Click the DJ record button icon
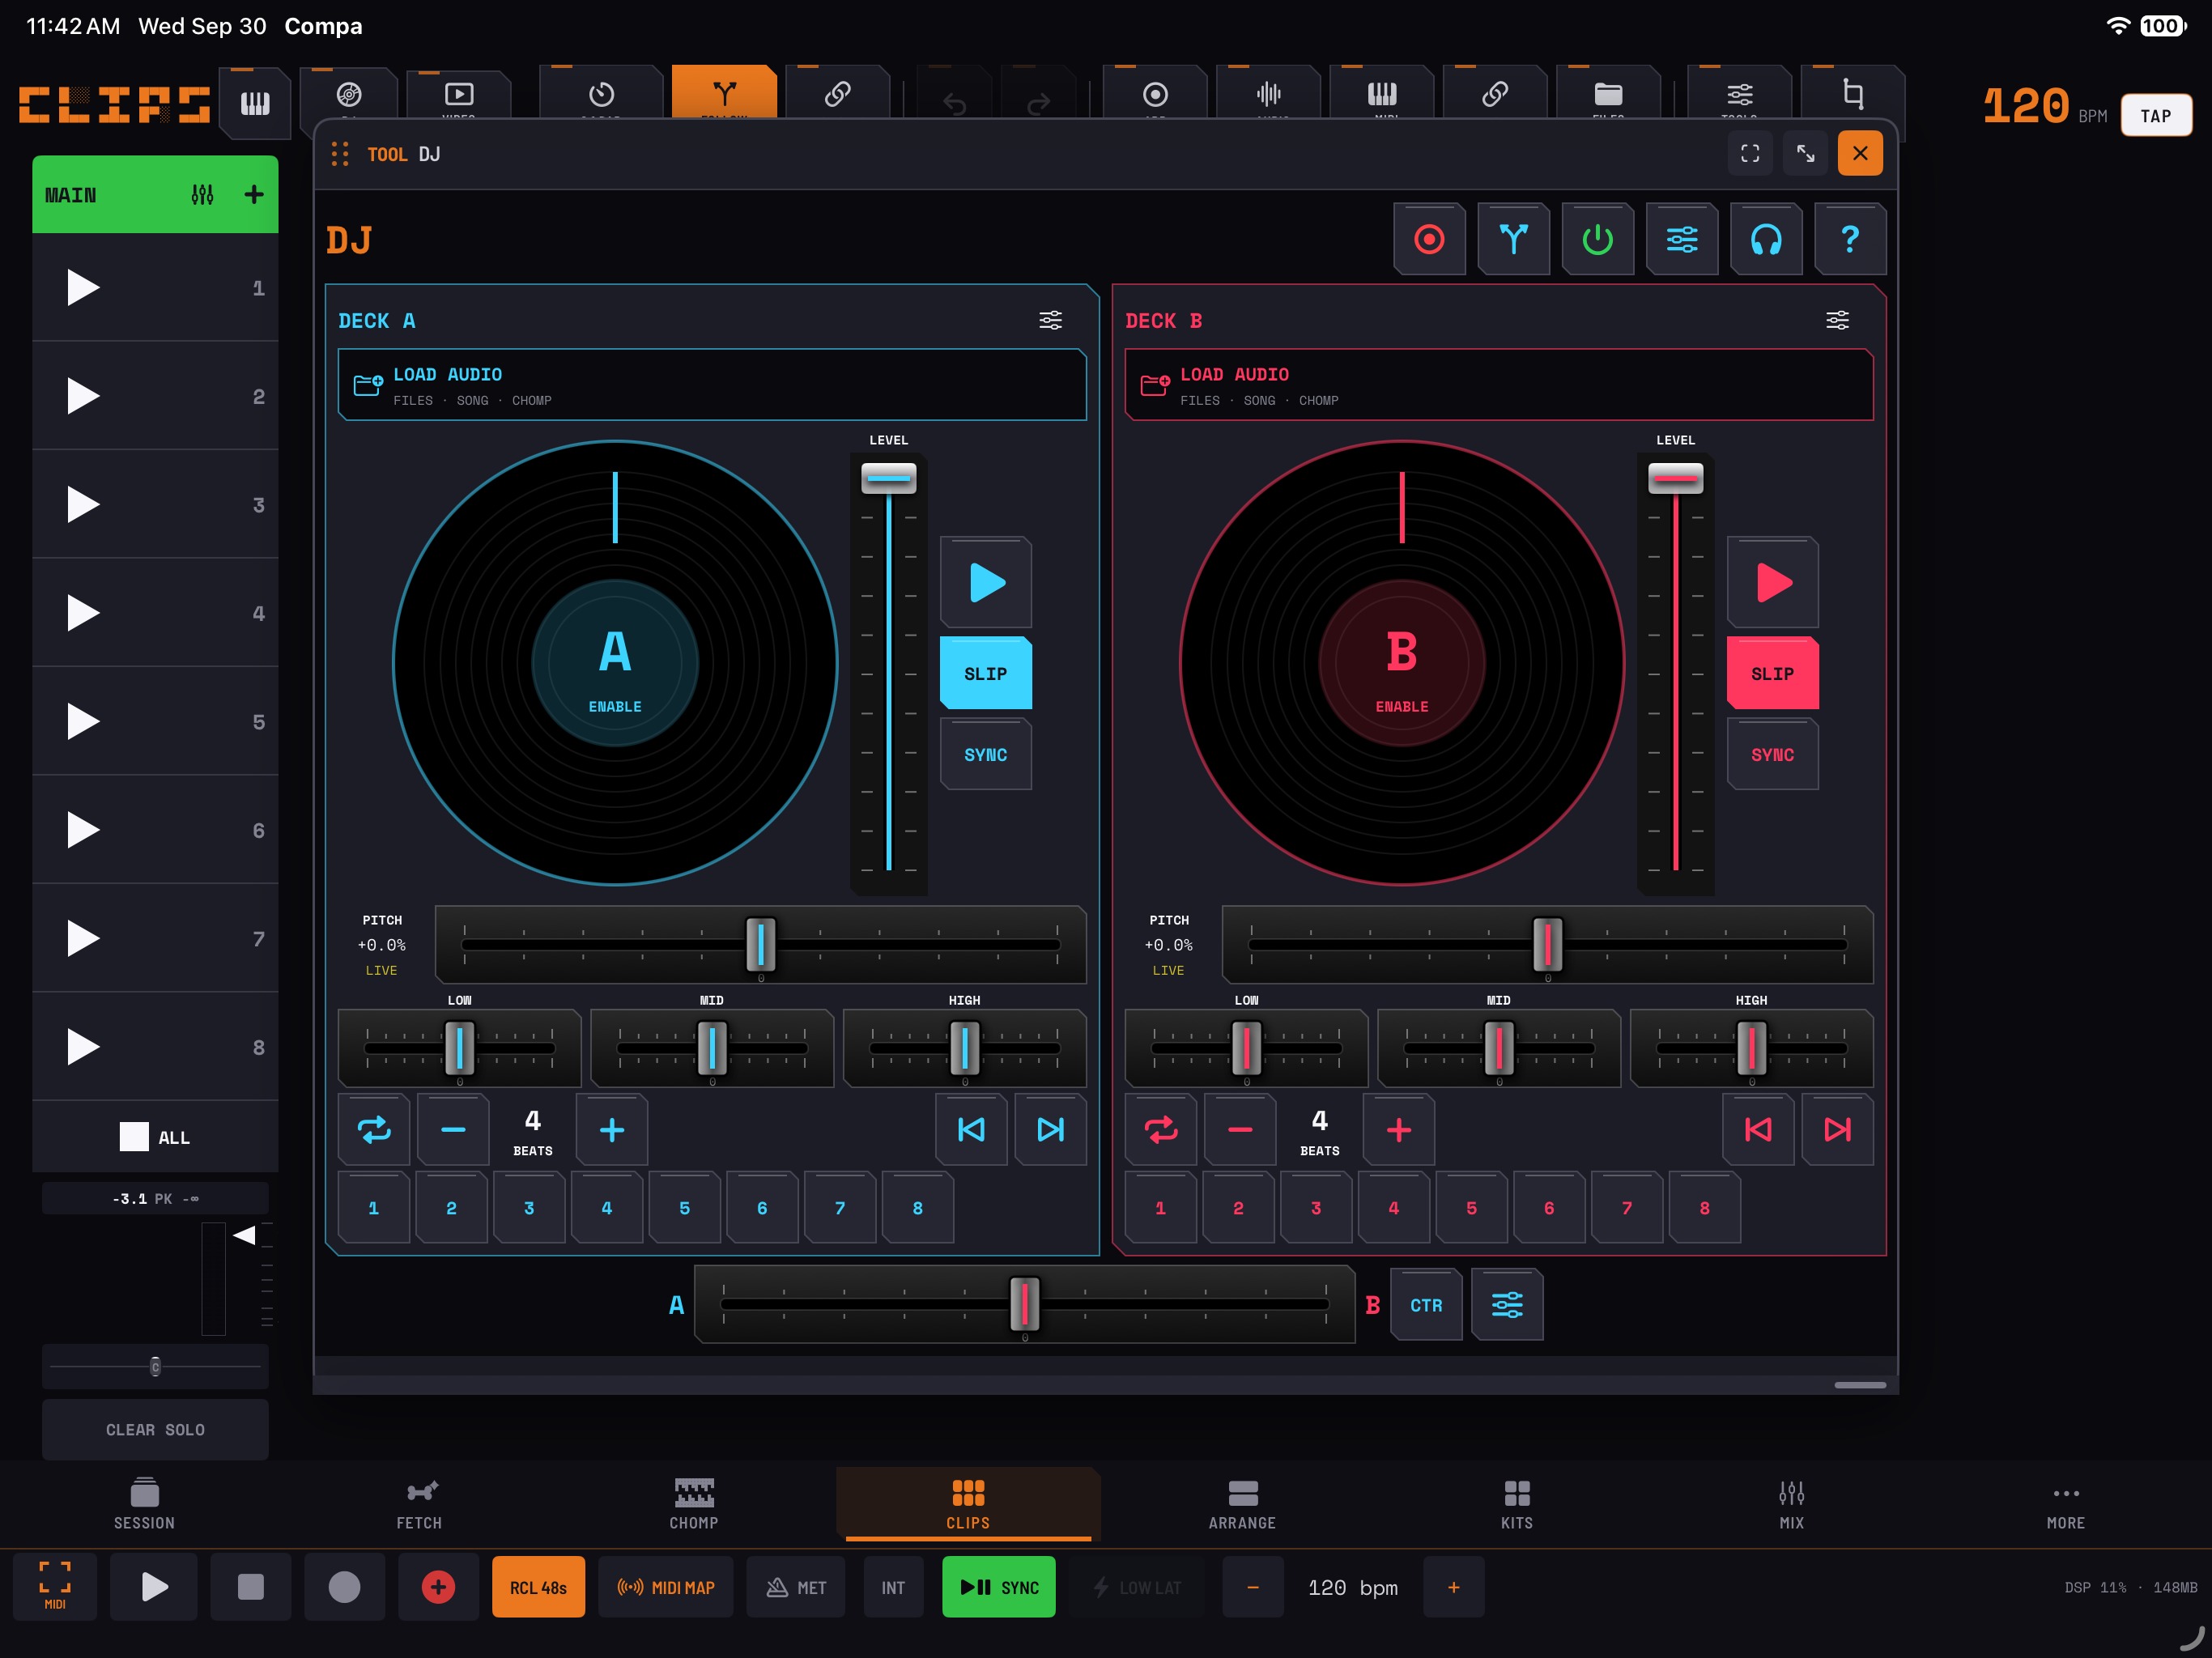2212x1658 pixels. 1429,239
